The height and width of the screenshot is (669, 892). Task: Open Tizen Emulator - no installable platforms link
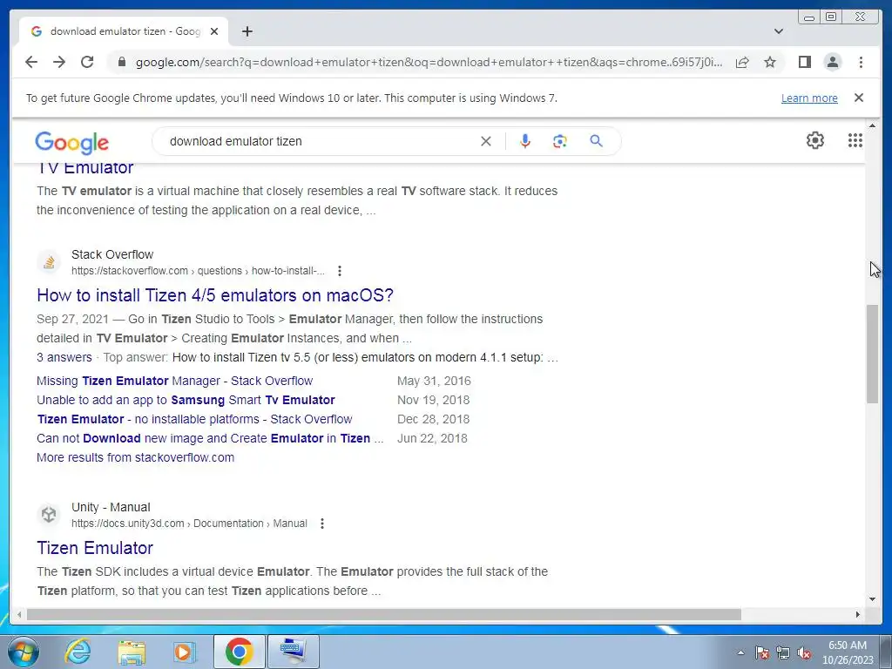pos(194,419)
